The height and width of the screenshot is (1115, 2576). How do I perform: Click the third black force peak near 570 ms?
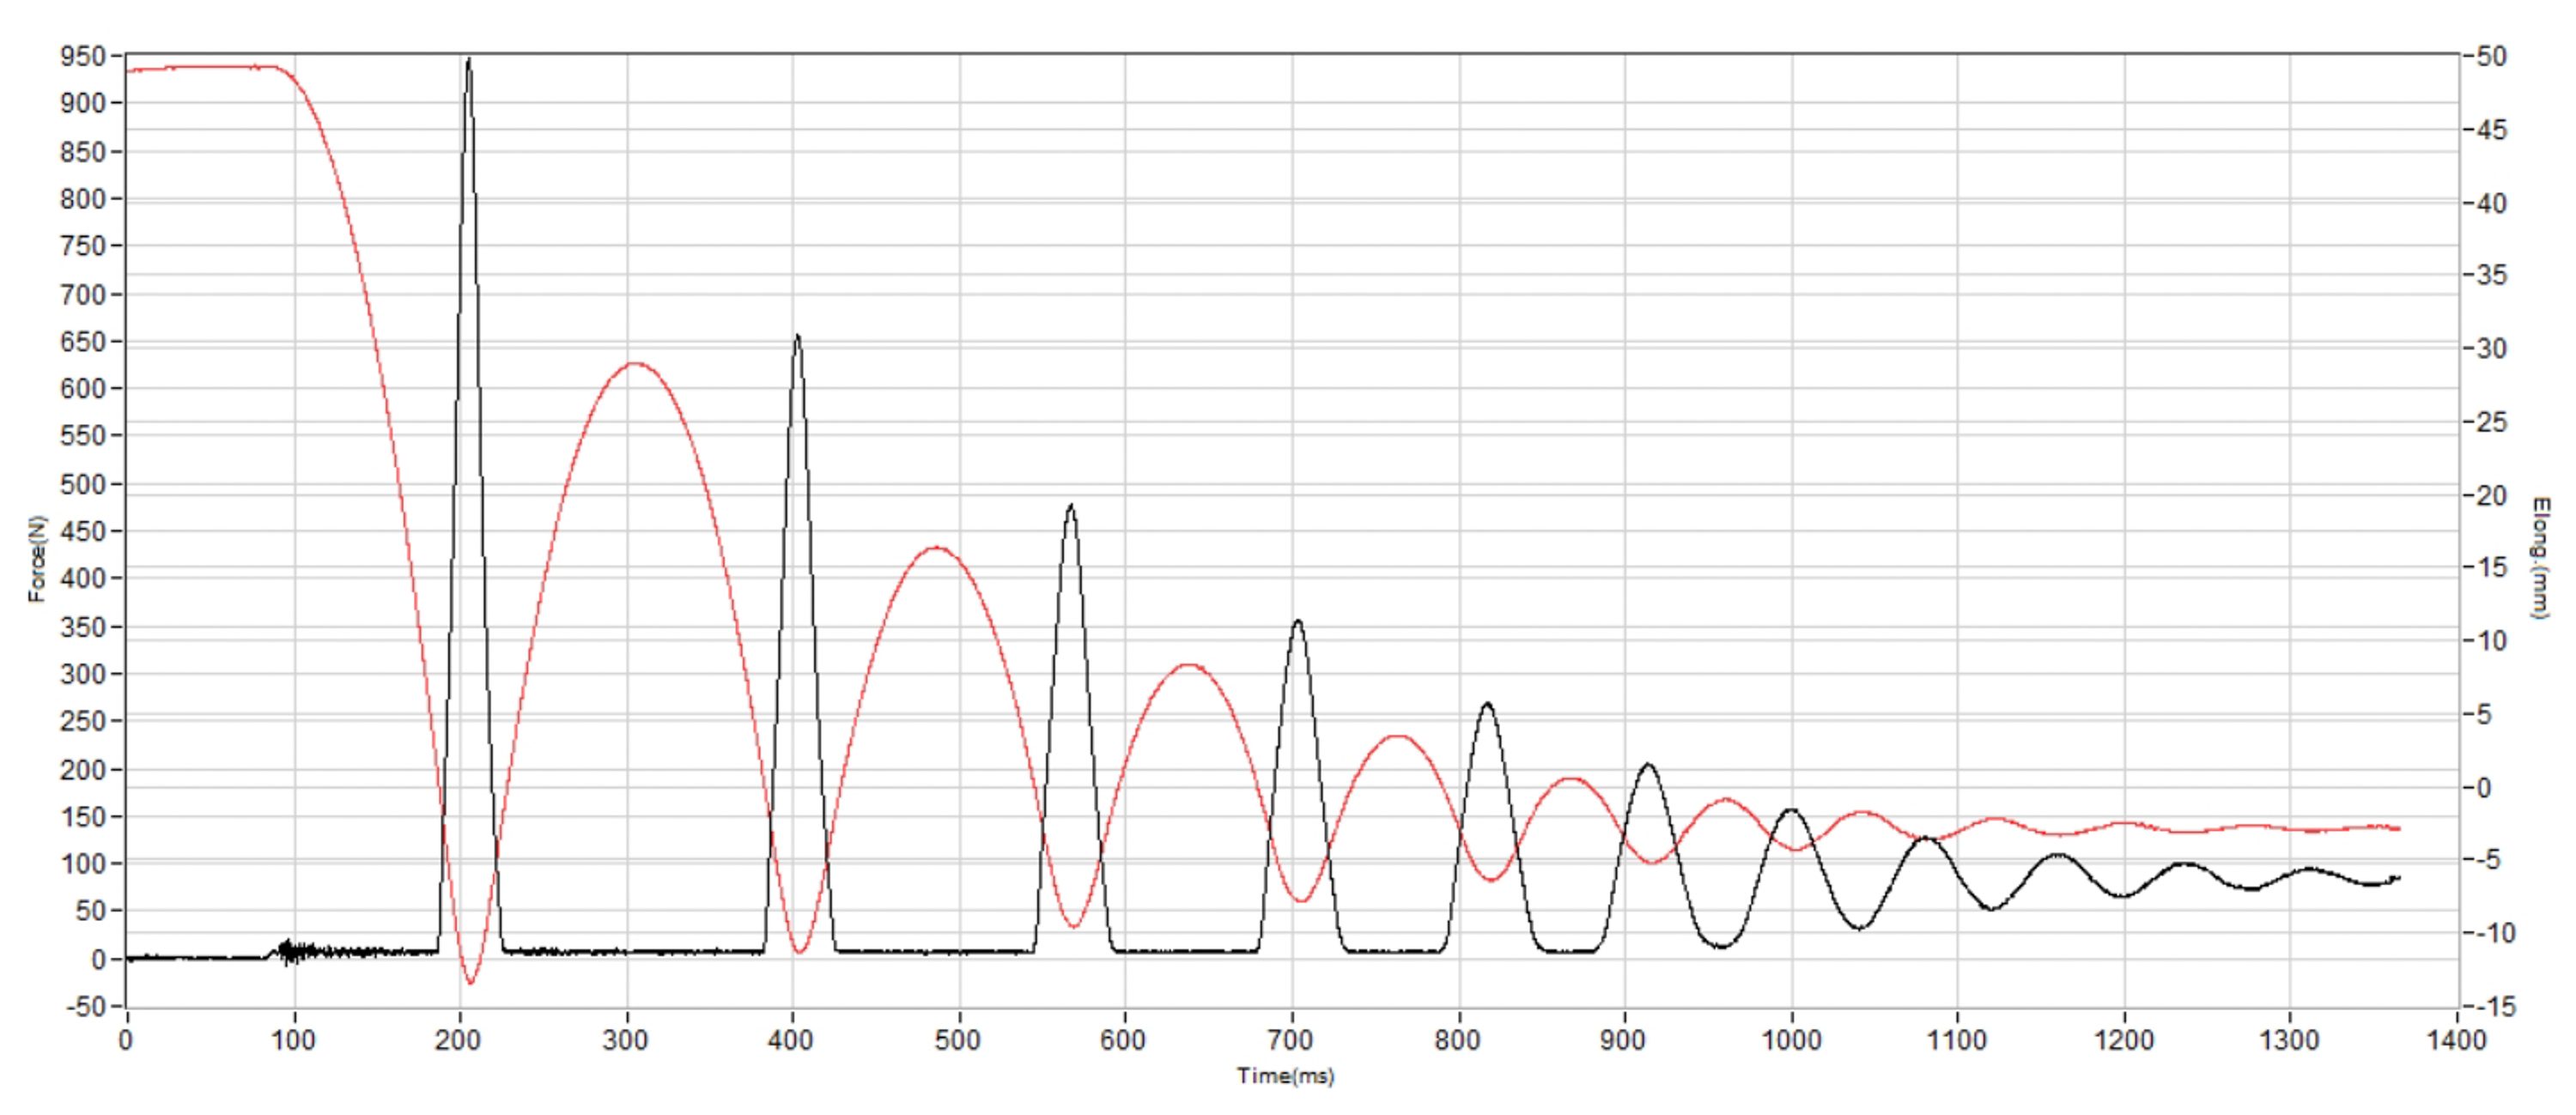coord(1071,506)
